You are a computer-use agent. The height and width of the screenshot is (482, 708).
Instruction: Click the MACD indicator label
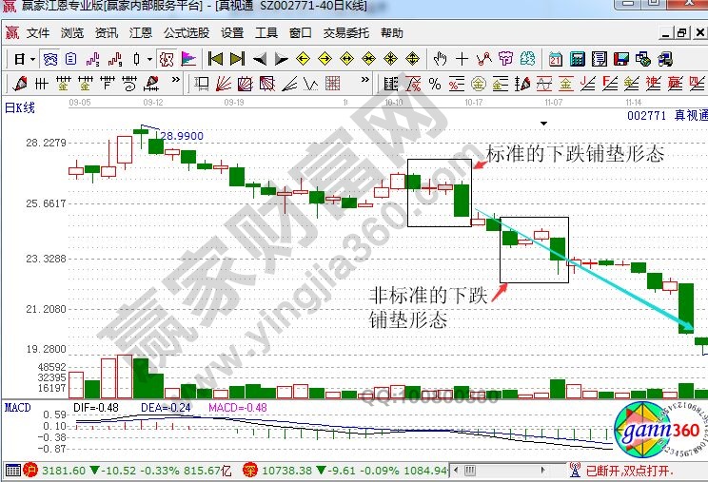pos(17,407)
